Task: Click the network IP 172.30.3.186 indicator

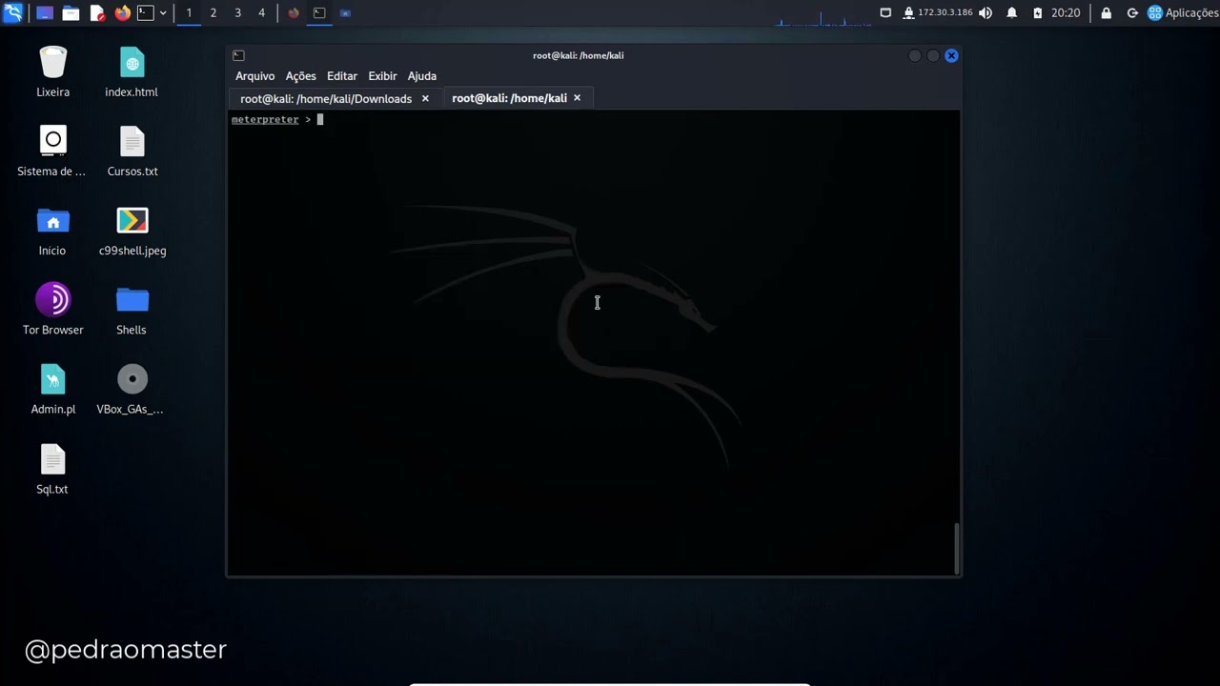Action: 938,13
